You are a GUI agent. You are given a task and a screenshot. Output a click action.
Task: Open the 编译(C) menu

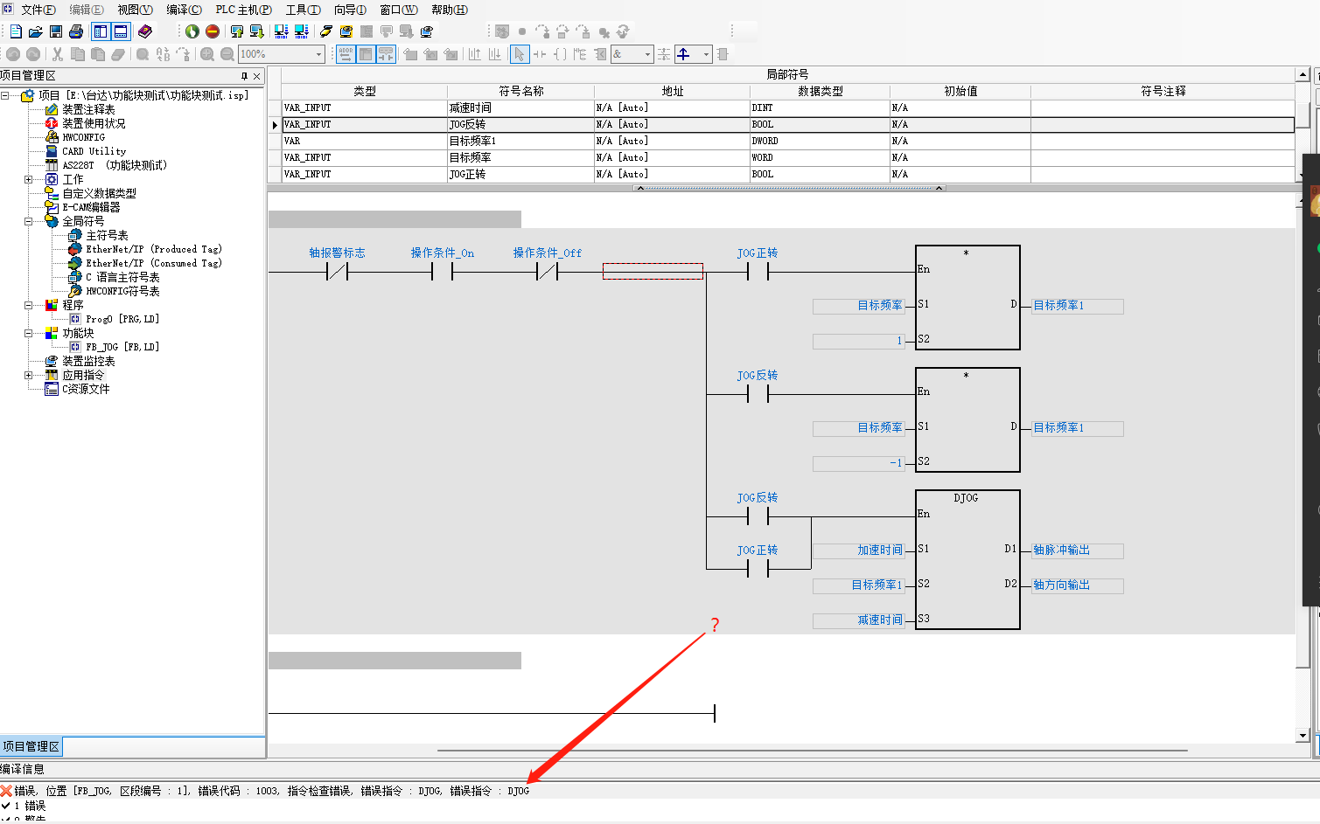[x=184, y=10]
